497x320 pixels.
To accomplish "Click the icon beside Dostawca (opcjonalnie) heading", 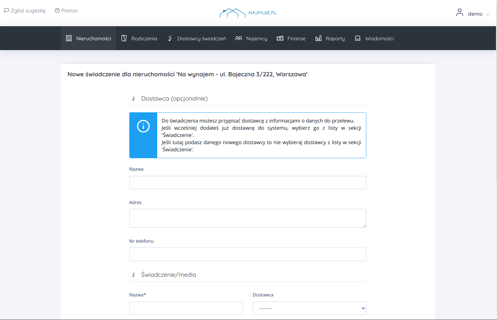I will 134,99.
